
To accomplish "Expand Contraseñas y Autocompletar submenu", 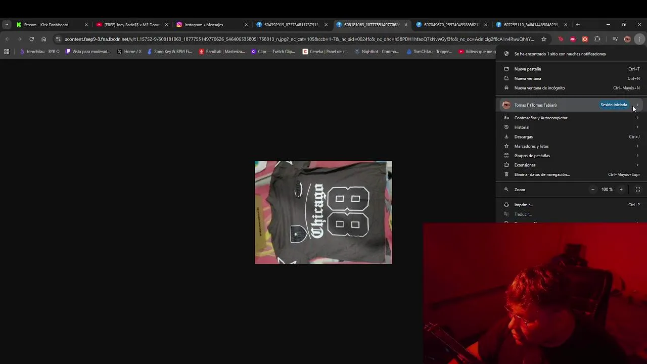I will tap(571, 118).
